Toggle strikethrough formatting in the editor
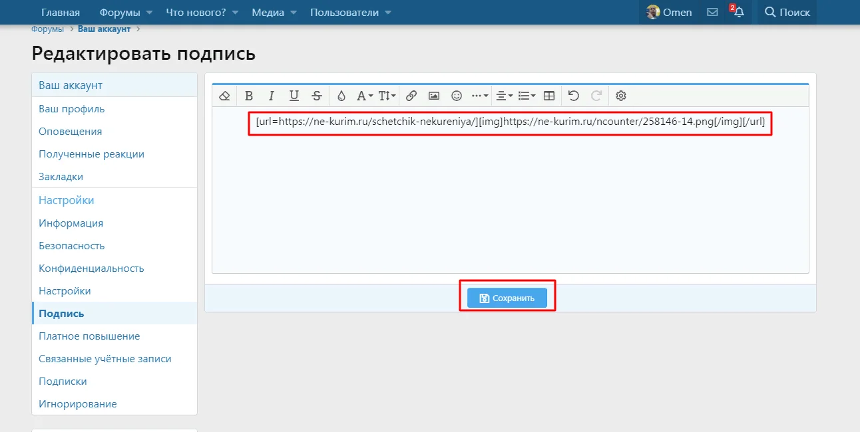 317,96
